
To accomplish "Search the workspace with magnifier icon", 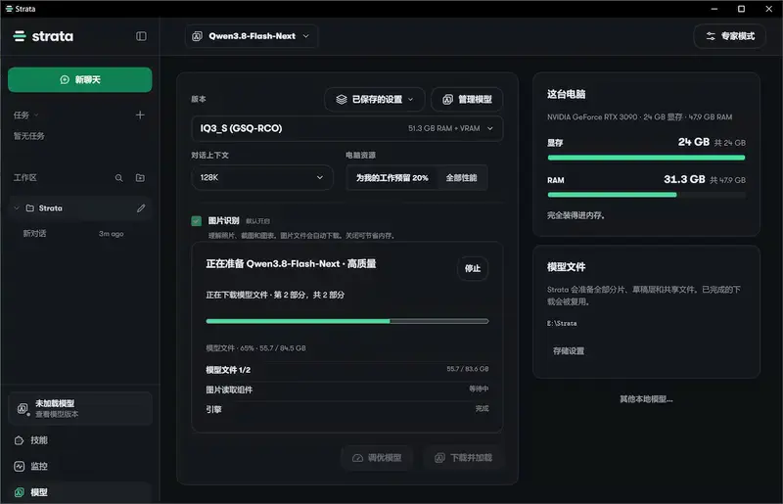I will 118,178.
